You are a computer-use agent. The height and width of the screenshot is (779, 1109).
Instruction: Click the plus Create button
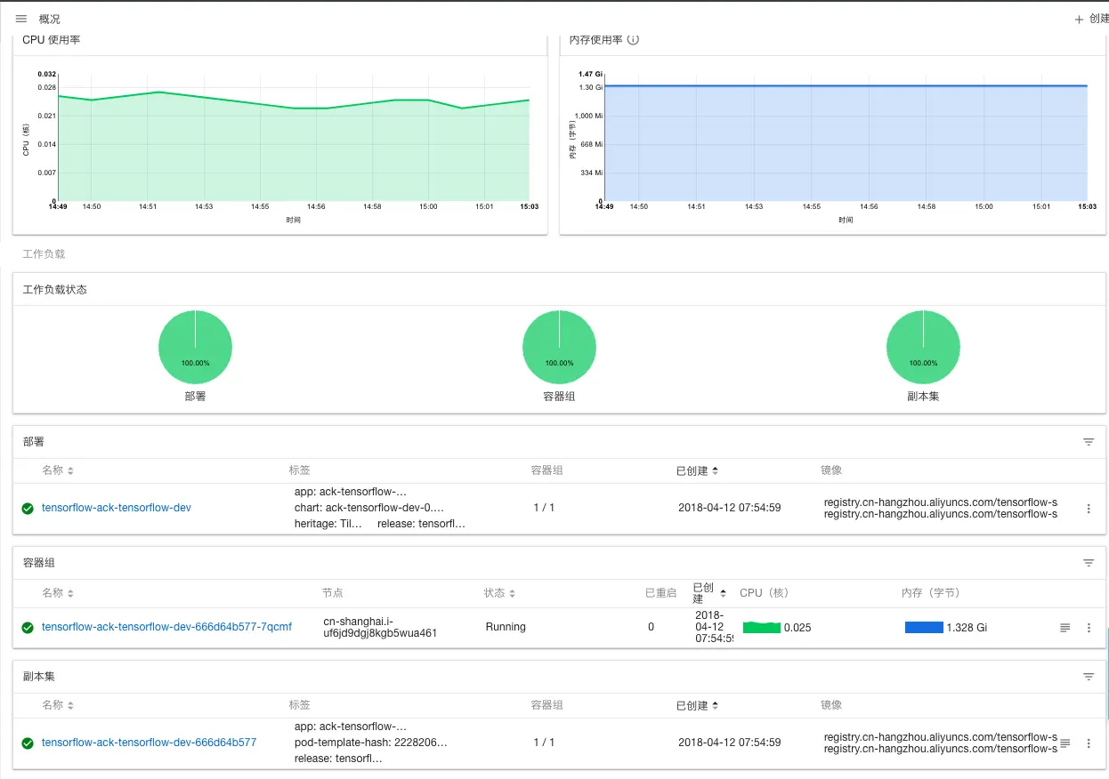point(1092,19)
